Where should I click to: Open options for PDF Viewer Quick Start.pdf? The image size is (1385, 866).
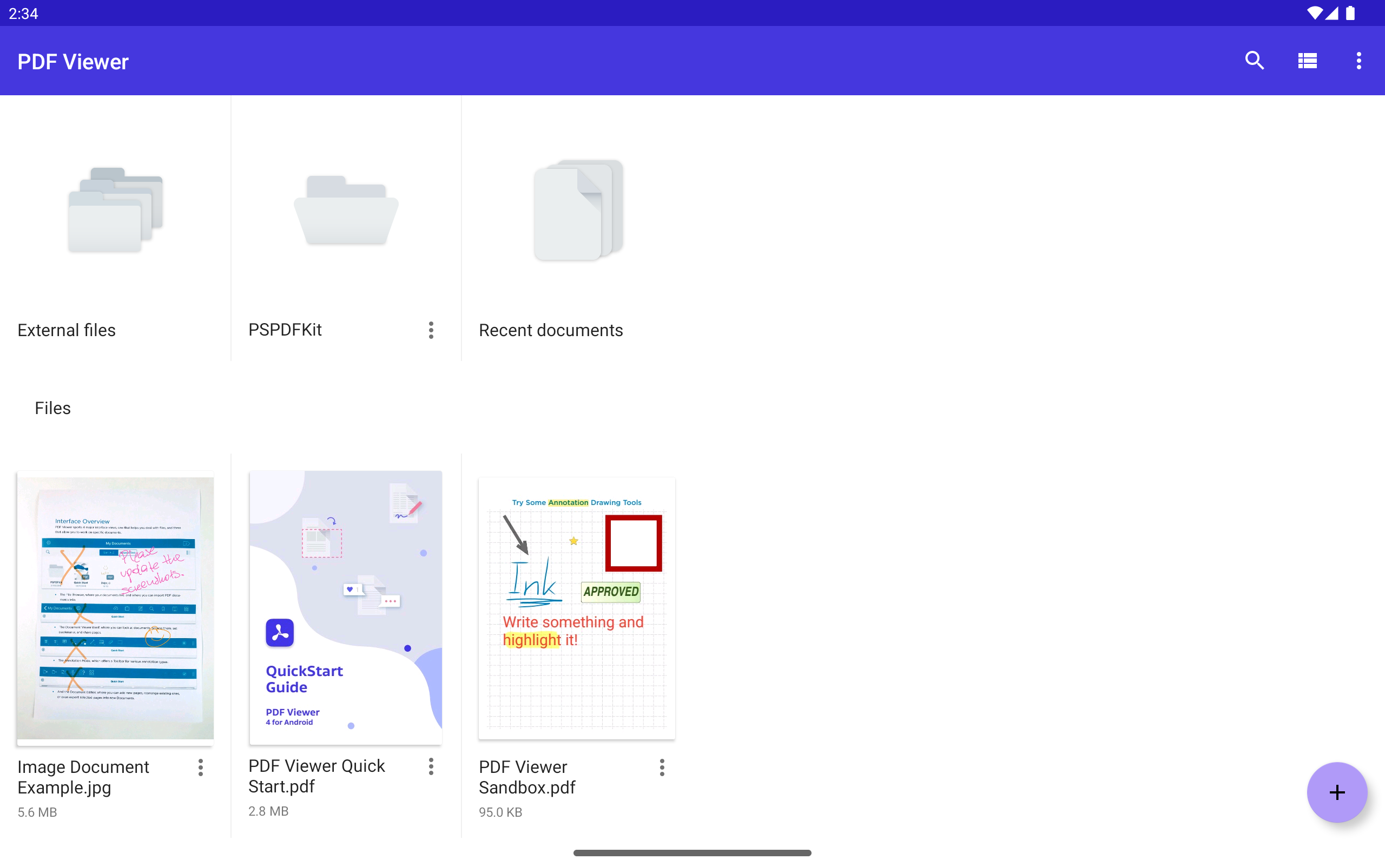pyautogui.click(x=431, y=766)
